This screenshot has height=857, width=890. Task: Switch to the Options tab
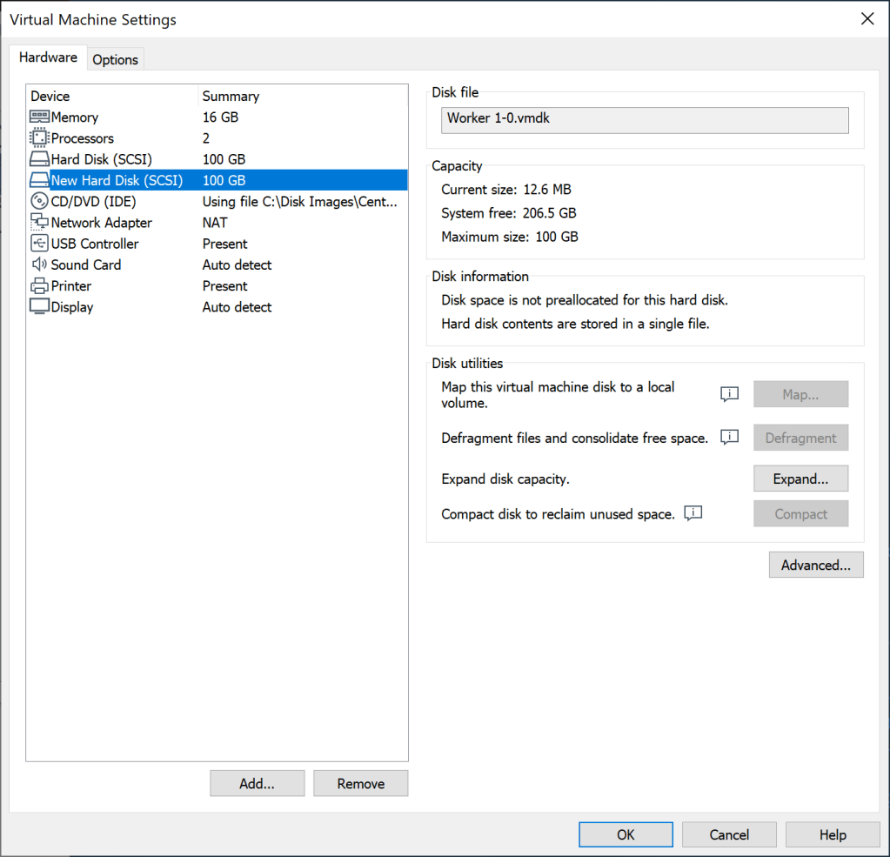pyautogui.click(x=115, y=59)
